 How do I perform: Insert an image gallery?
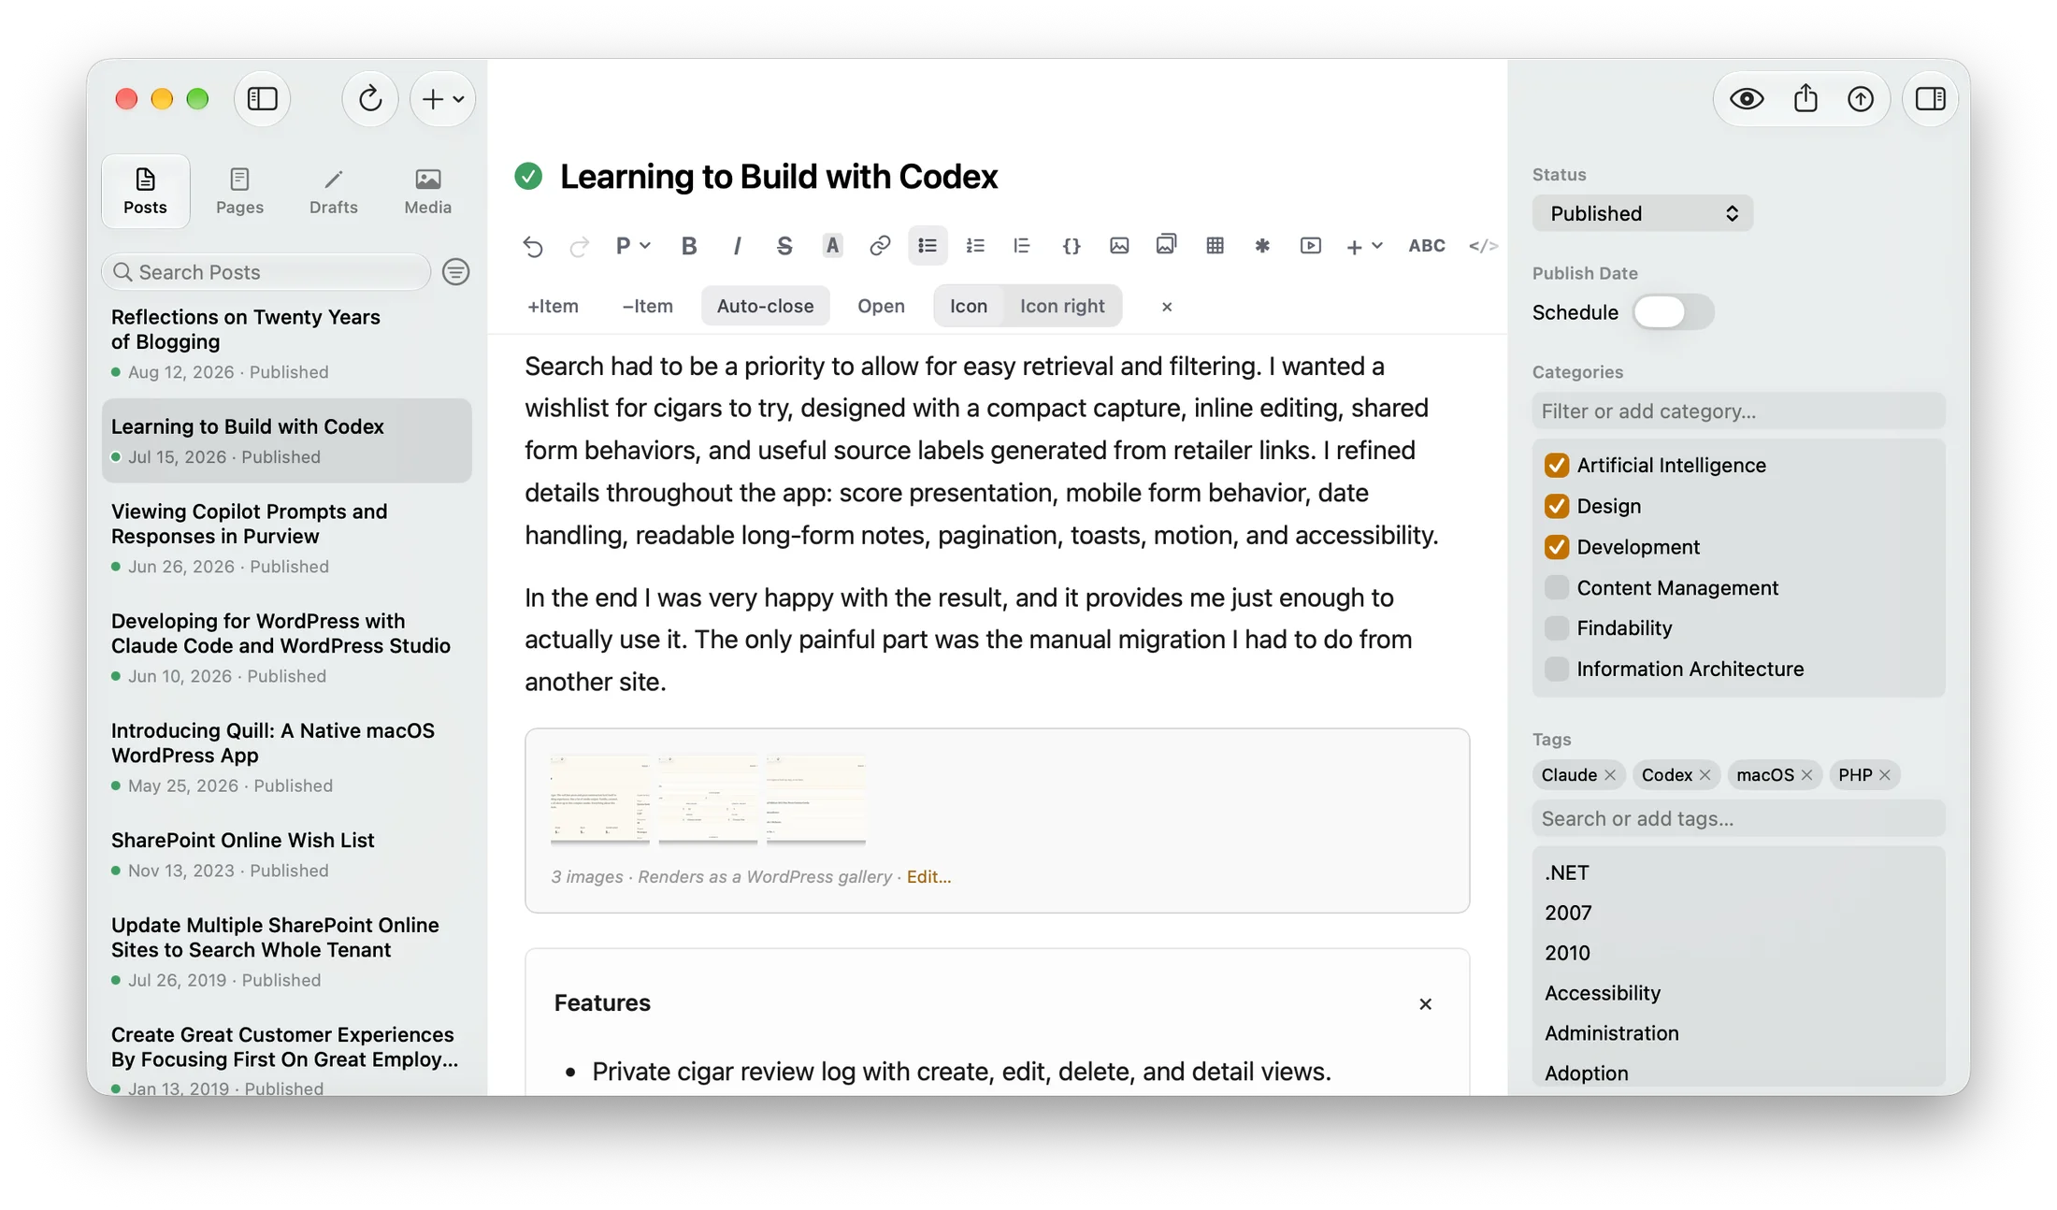[x=1166, y=245]
